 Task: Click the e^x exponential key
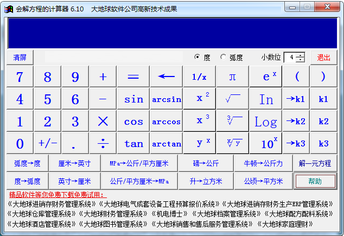(266, 76)
